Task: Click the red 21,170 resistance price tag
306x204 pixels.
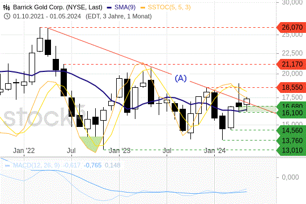Action: point(291,64)
